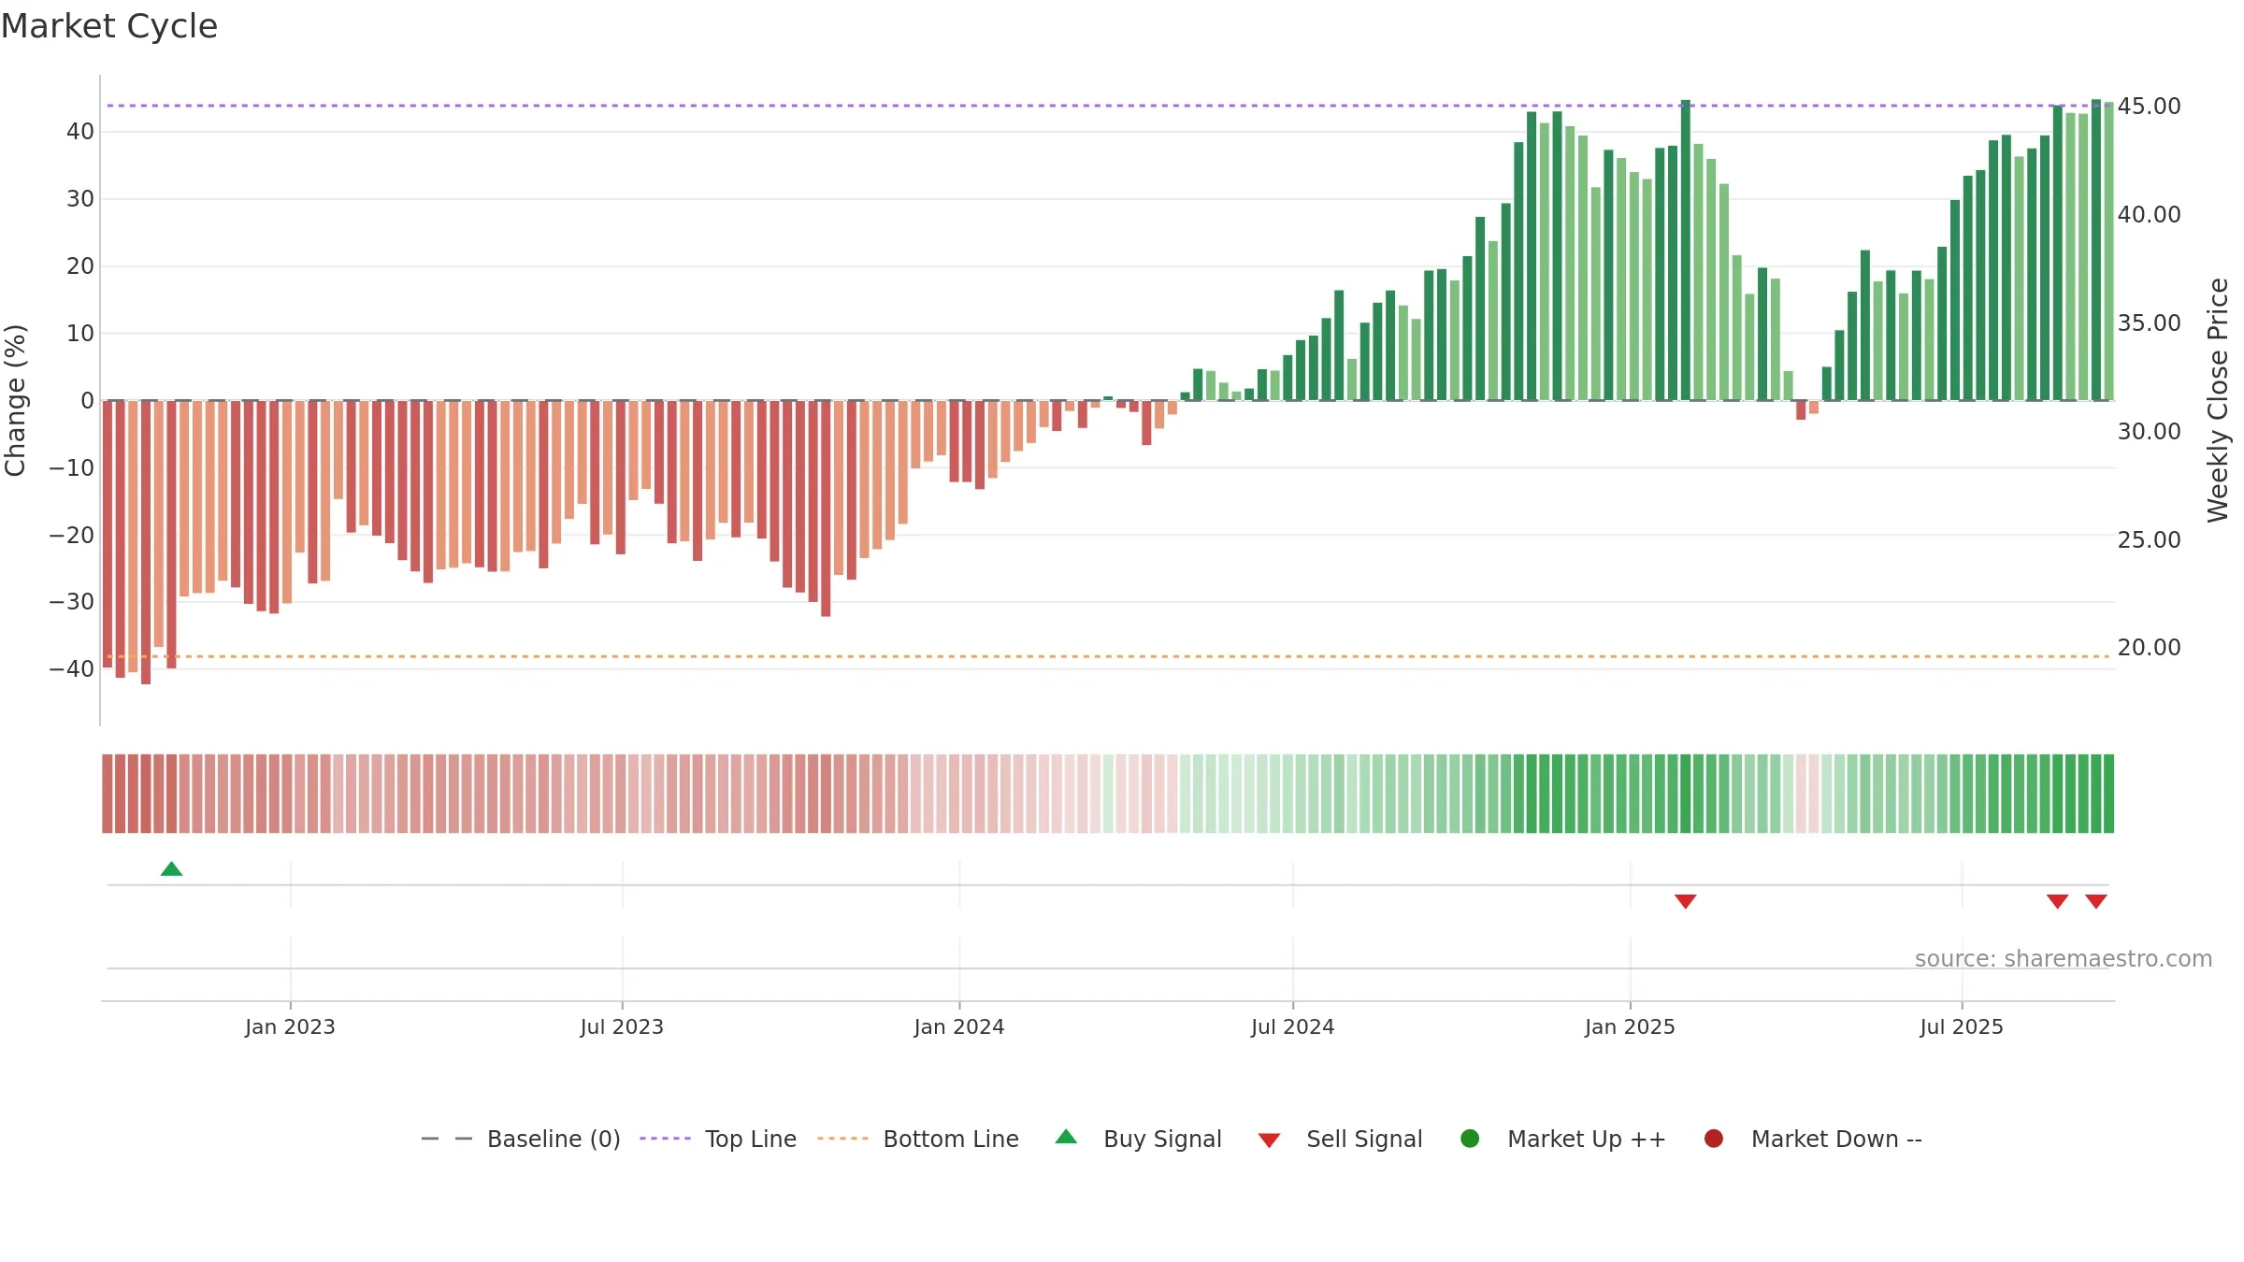Click the second-to-last red sell signal marker
Screen dimensions: 2244x1262
point(2057,901)
